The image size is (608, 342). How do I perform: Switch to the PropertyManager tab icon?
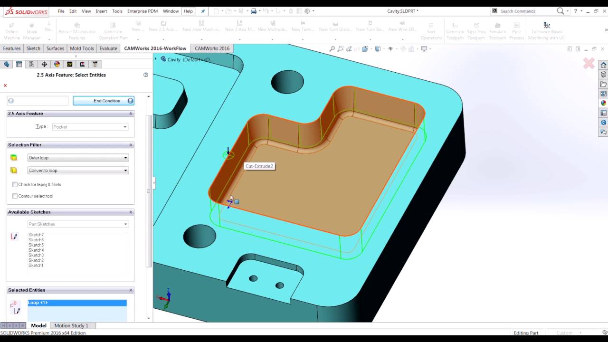(19, 64)
